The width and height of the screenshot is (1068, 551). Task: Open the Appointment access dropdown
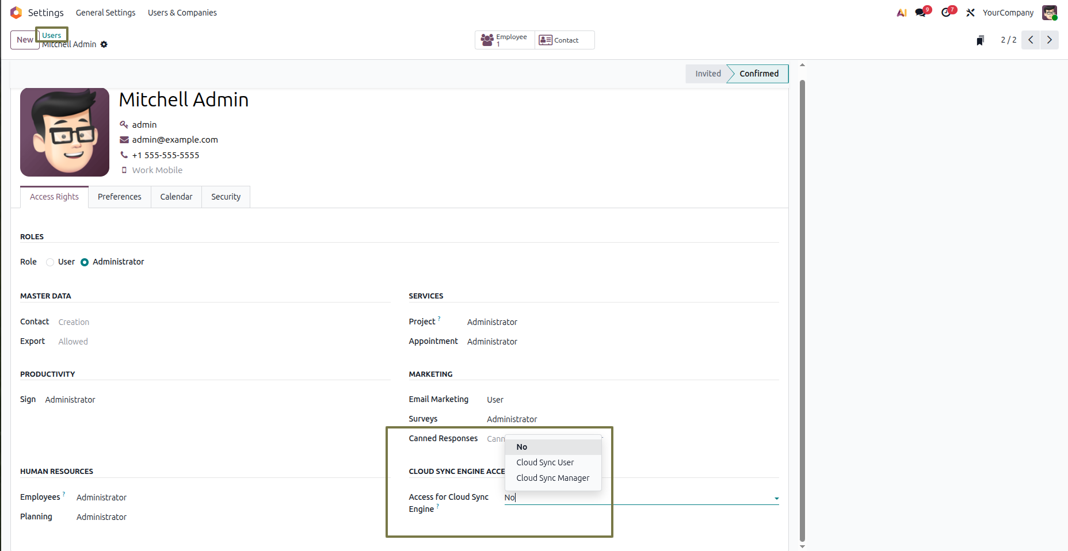[623, 342]
